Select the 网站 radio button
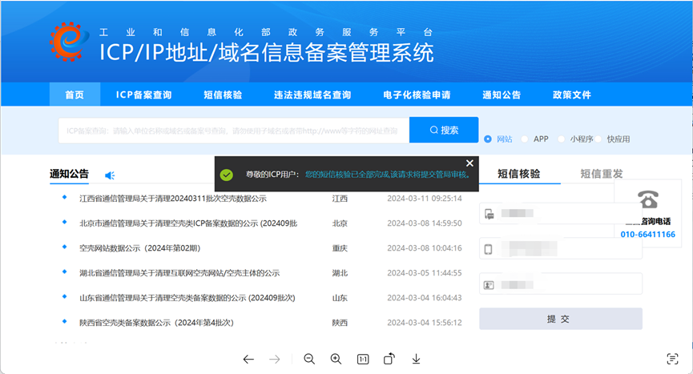 pos(488,139)
